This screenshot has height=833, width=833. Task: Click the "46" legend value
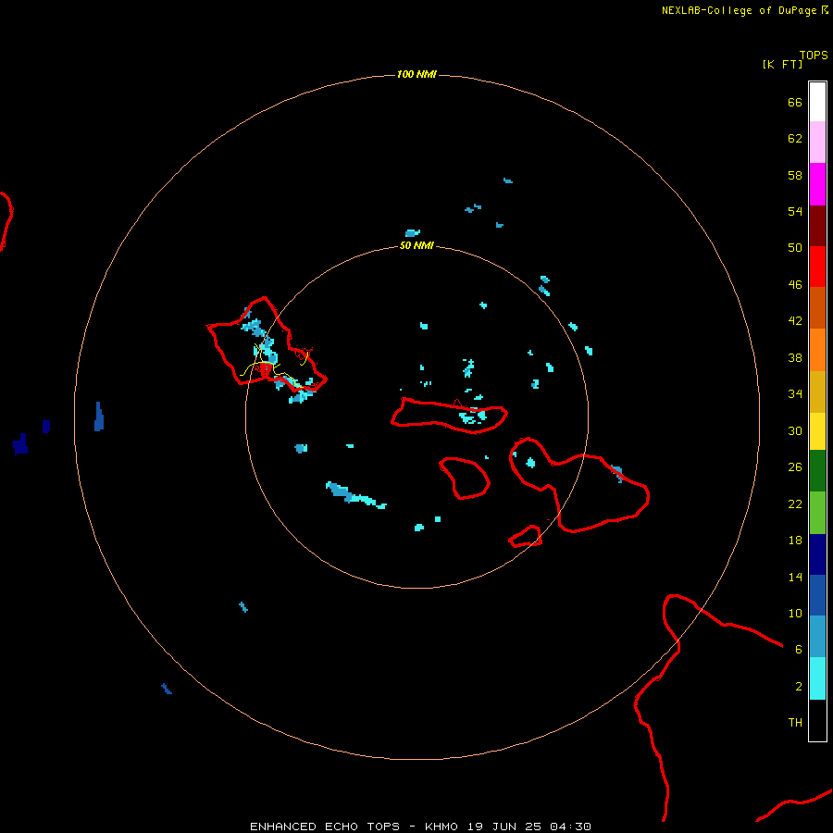click(795, 285)
